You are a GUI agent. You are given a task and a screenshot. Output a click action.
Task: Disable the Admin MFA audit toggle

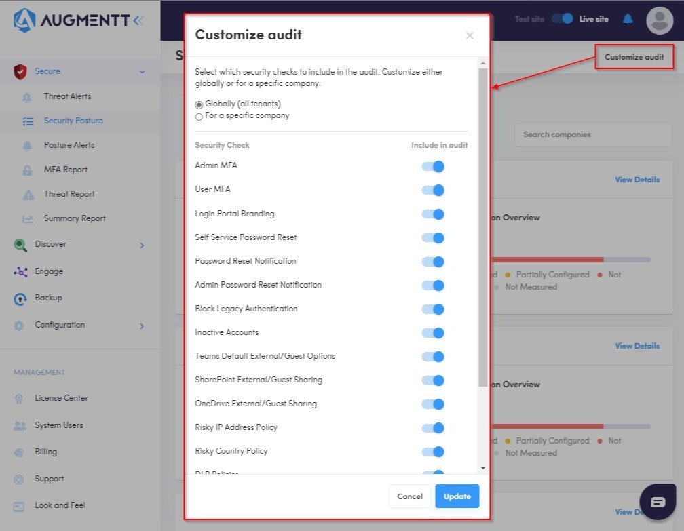(433, 166)
